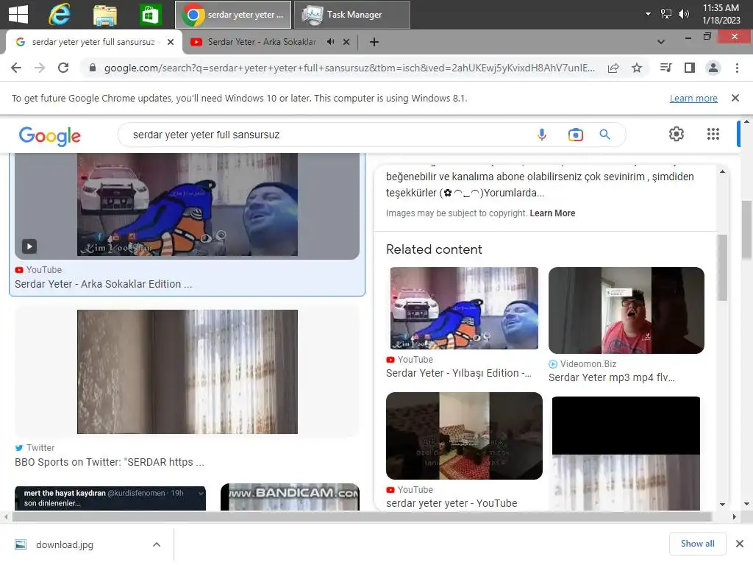This screenshot has width=753, height=565.
Task: Open the Videomon.Biz related image
Action: pos(627,310)
